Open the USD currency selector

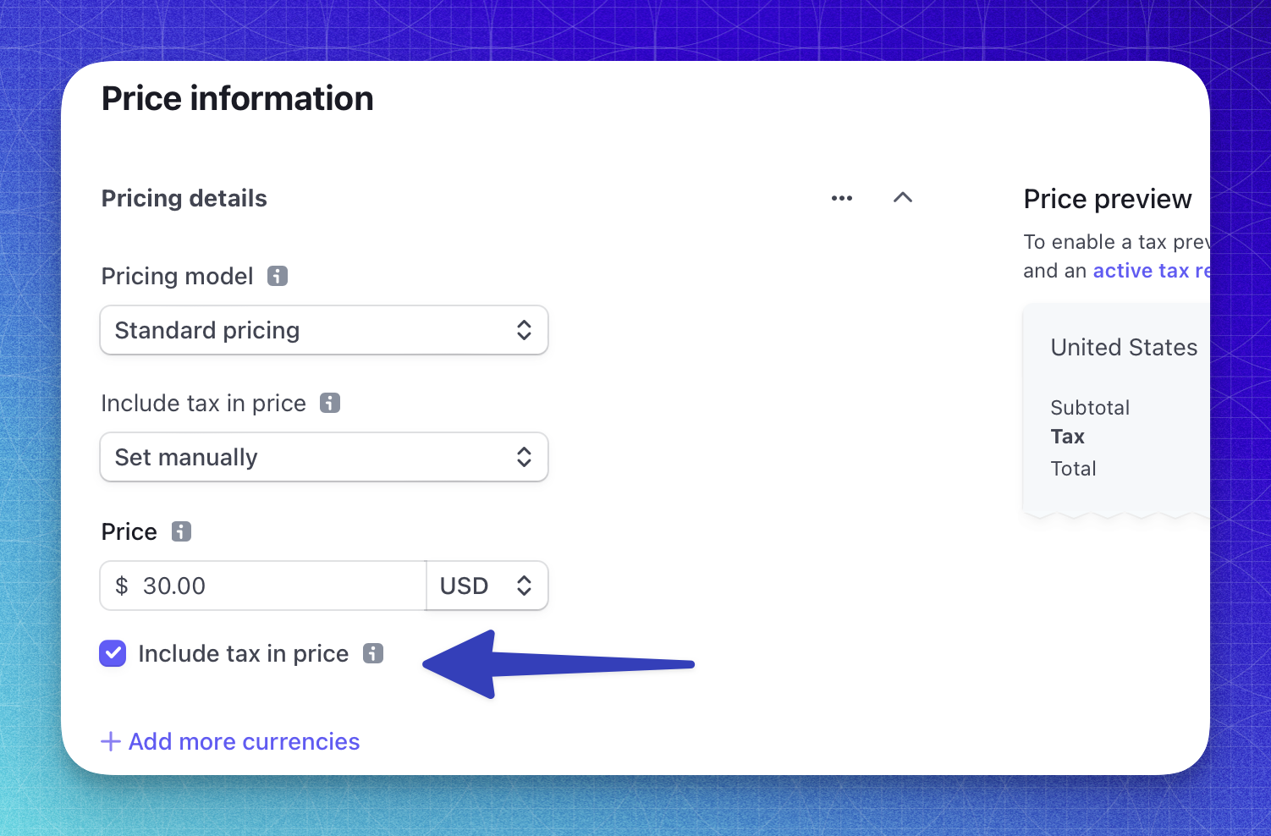pos(487,586)
